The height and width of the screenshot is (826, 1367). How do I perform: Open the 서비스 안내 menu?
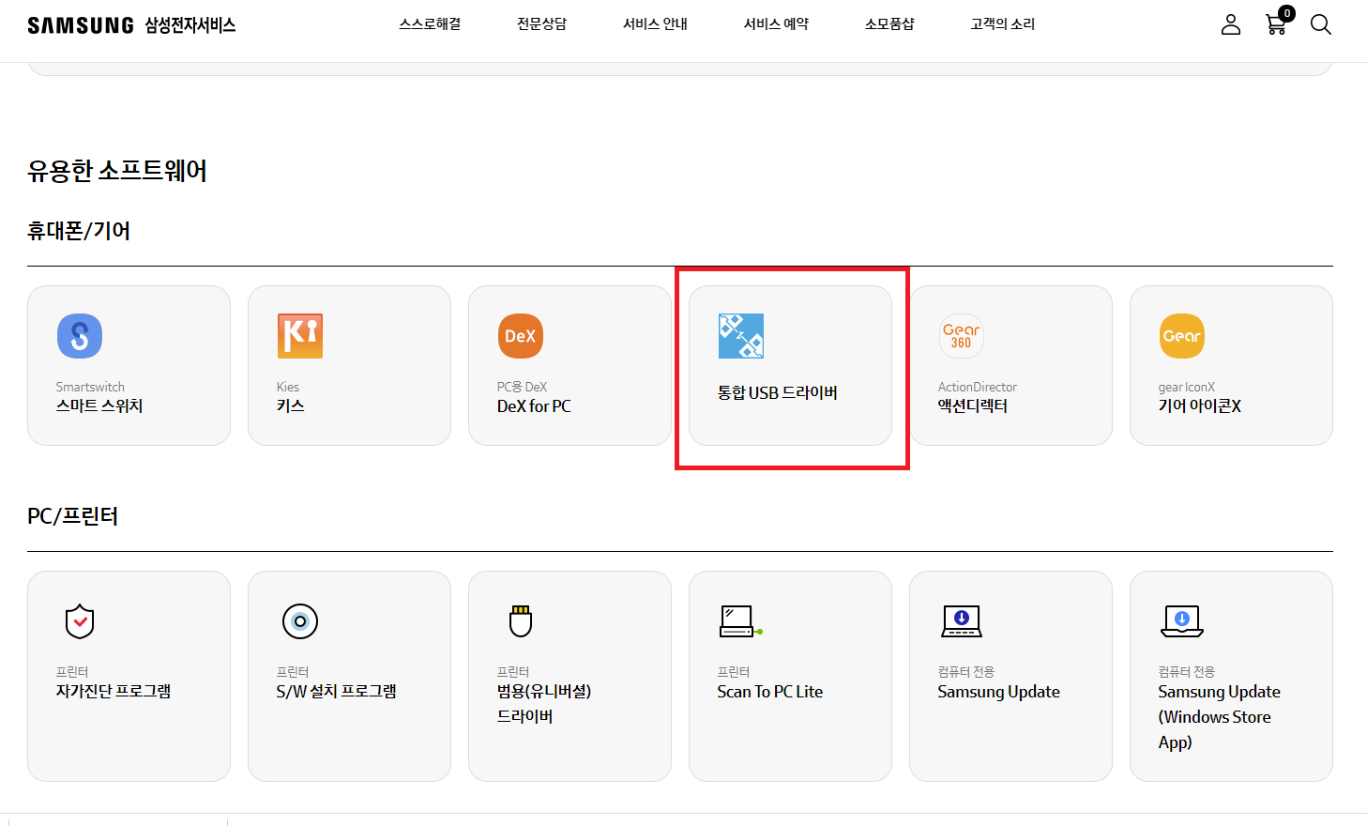coord(655,24)
